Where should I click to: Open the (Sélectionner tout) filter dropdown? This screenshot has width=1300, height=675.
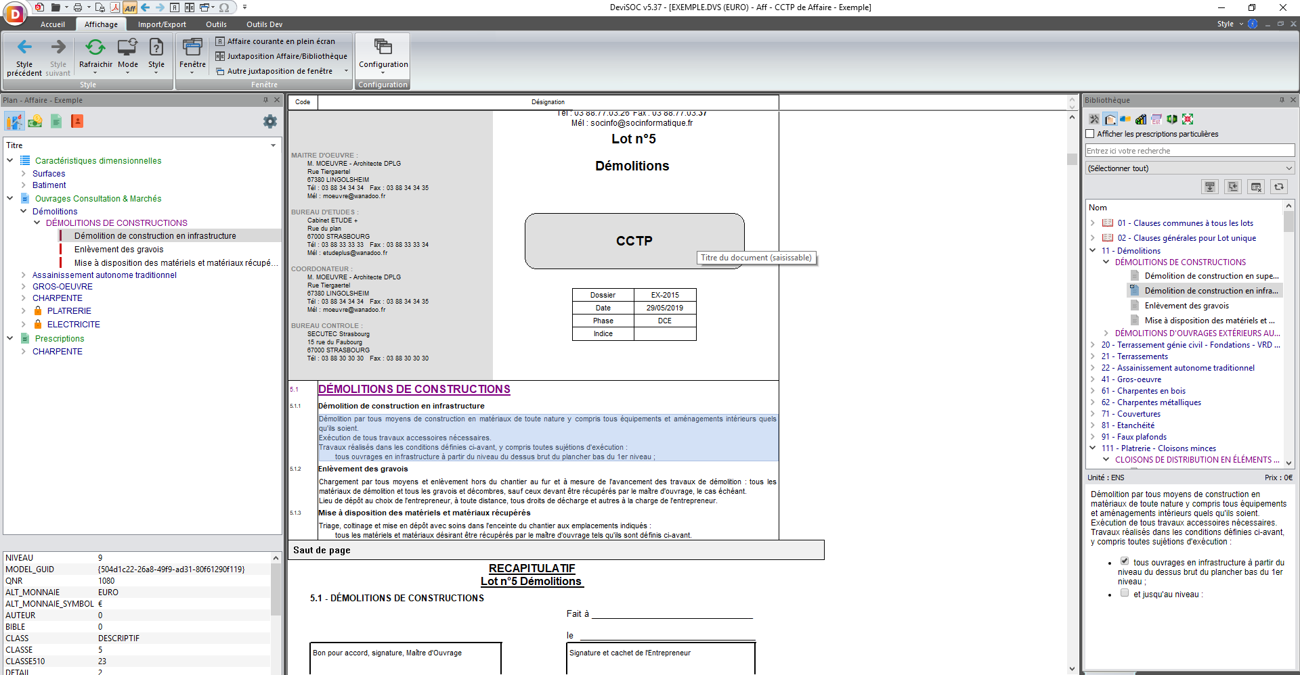(x=1190, y=168)
